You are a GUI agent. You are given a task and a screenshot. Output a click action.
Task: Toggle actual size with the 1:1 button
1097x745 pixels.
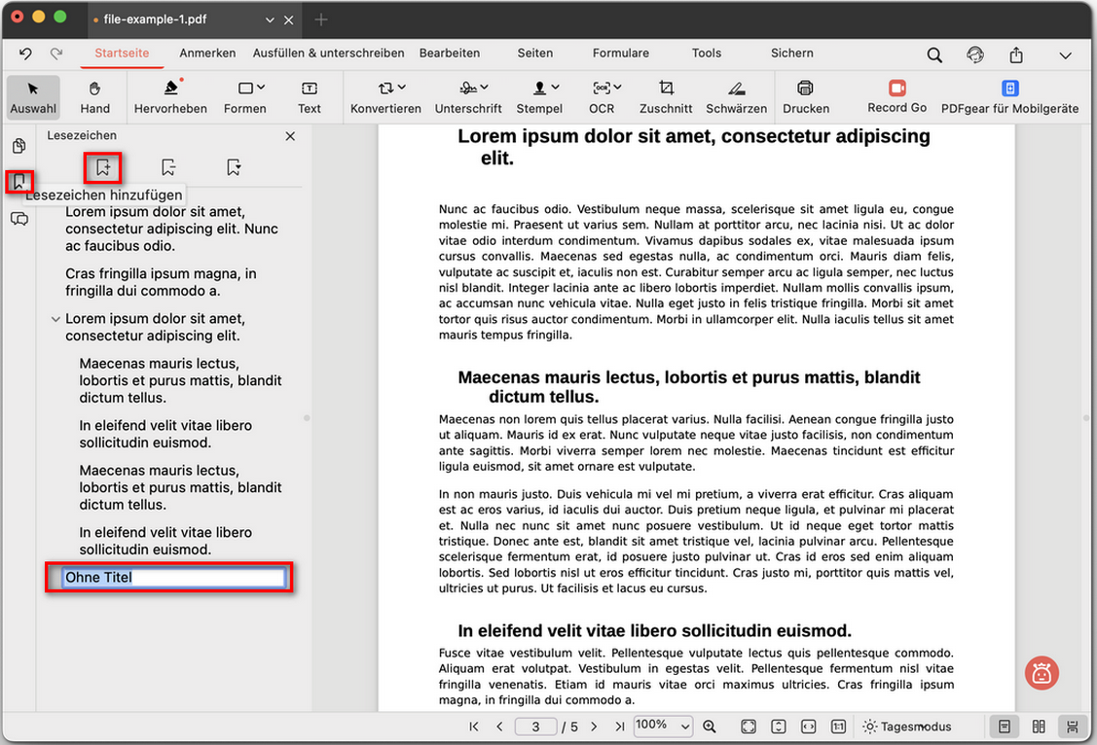pyautogui.click(x=838, y=727)
